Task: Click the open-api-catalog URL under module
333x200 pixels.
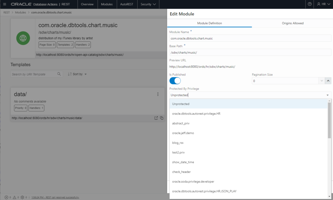Action: (x=80, y=55)
